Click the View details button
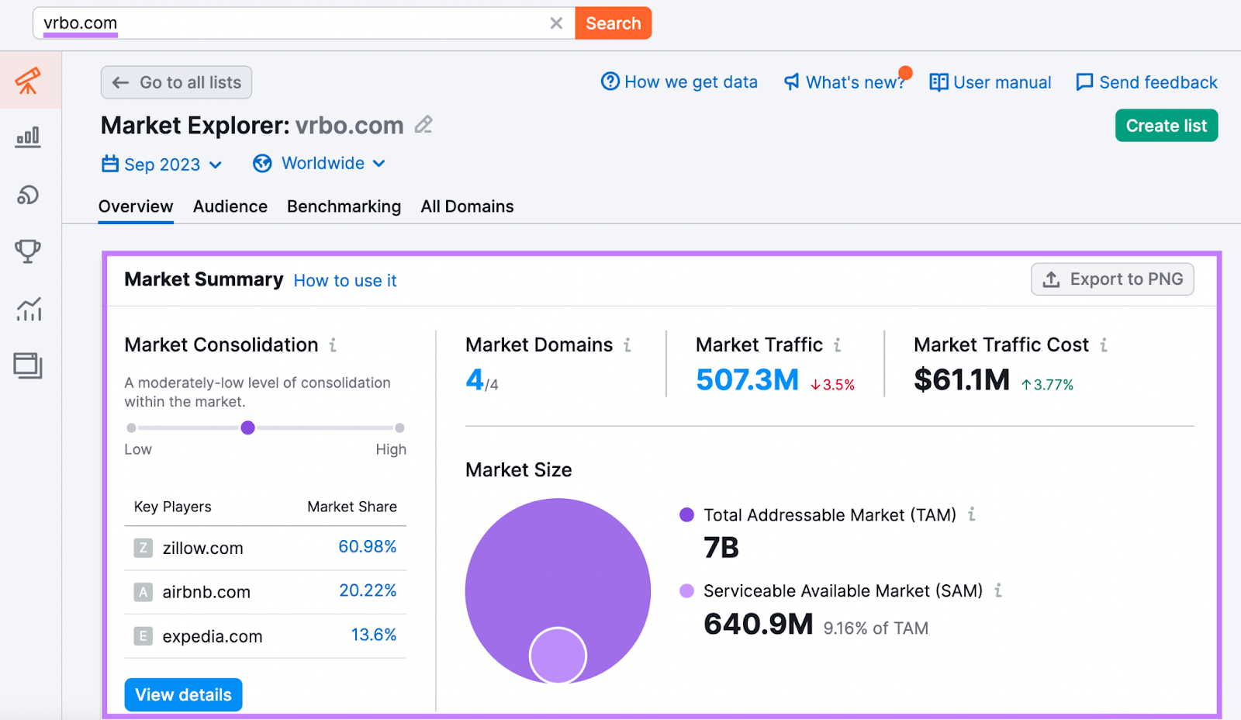 click(183, 694)
